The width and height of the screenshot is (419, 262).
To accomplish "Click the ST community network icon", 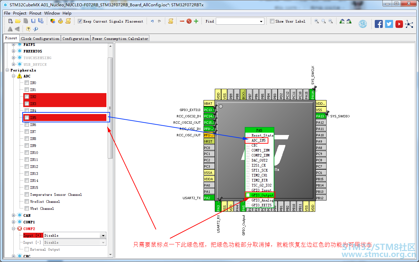I will pyautogui.click(x=409, y=24).
